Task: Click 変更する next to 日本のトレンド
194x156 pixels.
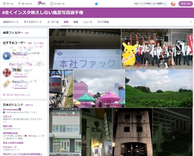Action: click(29, 105)
